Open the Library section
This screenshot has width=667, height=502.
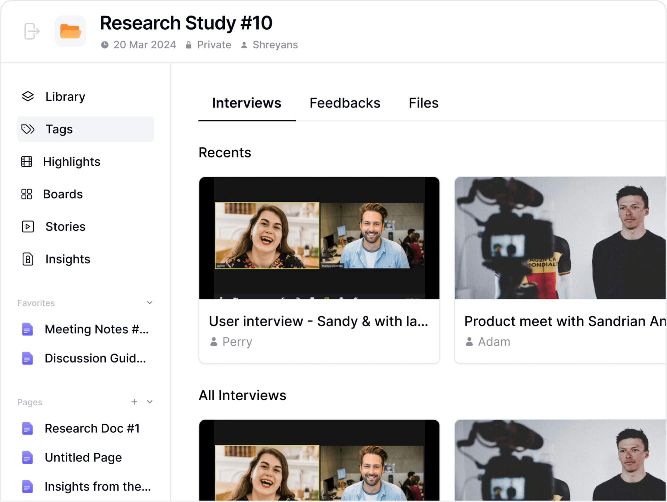[x=65, y=97]
